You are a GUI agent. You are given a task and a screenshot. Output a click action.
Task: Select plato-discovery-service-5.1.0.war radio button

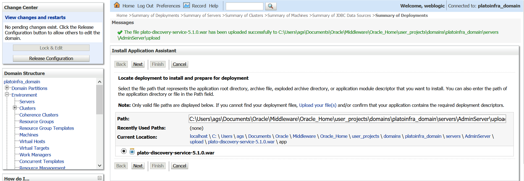tap(124, 151)
